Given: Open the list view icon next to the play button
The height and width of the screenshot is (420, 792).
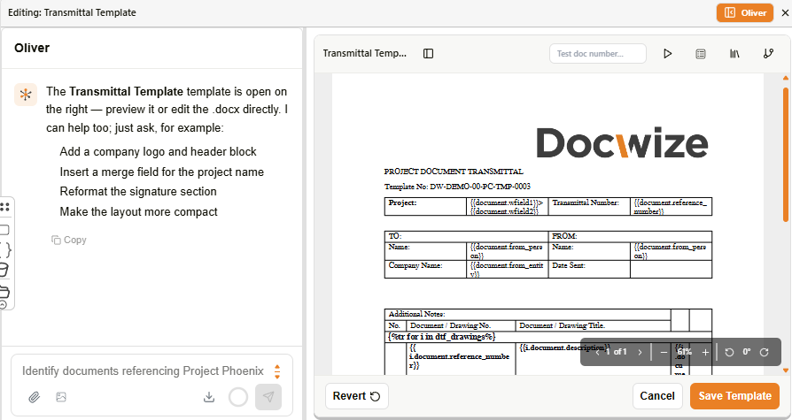Looking at the screenshot, I should pos(701,53).
